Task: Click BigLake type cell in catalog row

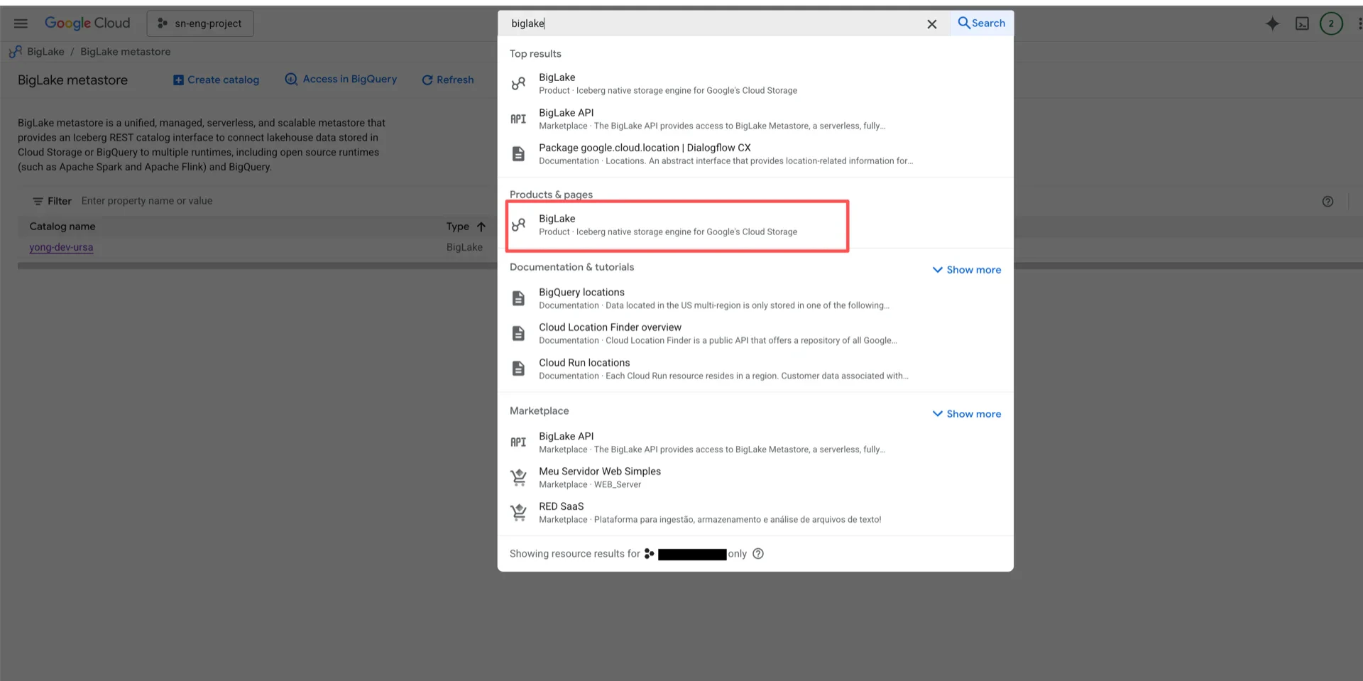Action: click(x=464, y=247)
